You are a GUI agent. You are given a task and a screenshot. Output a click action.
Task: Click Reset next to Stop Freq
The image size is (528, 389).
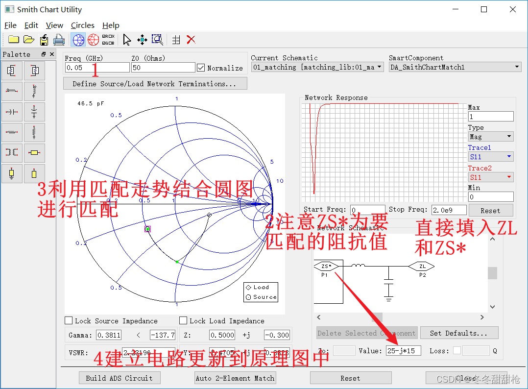[x=491, y=211]
